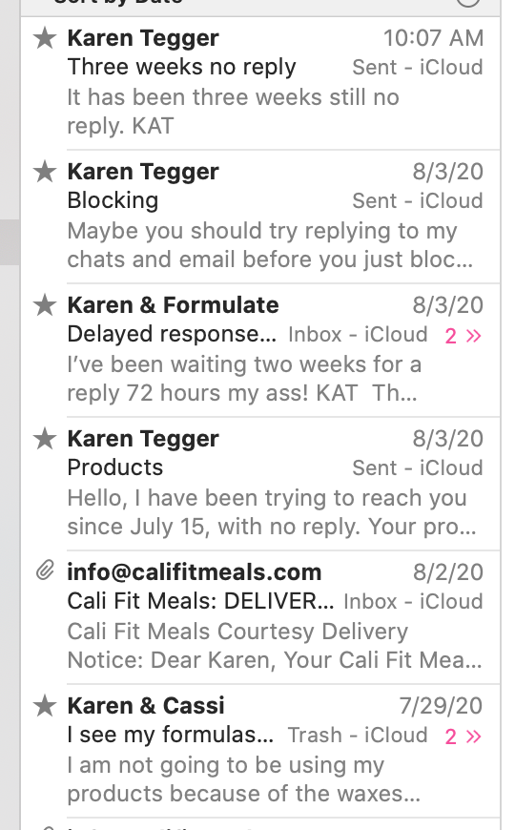Click the paperclip attachment icon on the califitmeals email
The width and height of the screenshot is (515, 830).
click(45, 571)
